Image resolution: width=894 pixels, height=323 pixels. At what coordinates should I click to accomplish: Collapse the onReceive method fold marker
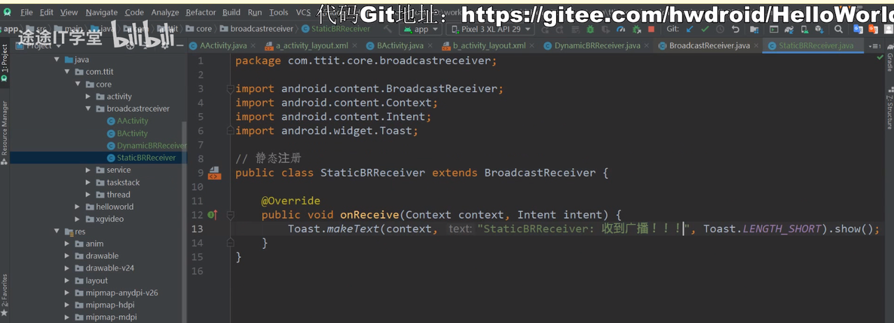pos(230,215)
